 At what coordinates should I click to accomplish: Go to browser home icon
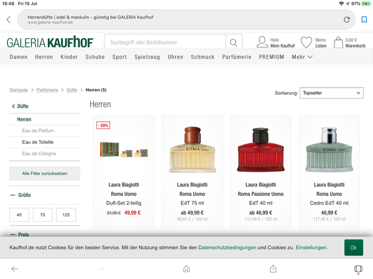(186, 269)
